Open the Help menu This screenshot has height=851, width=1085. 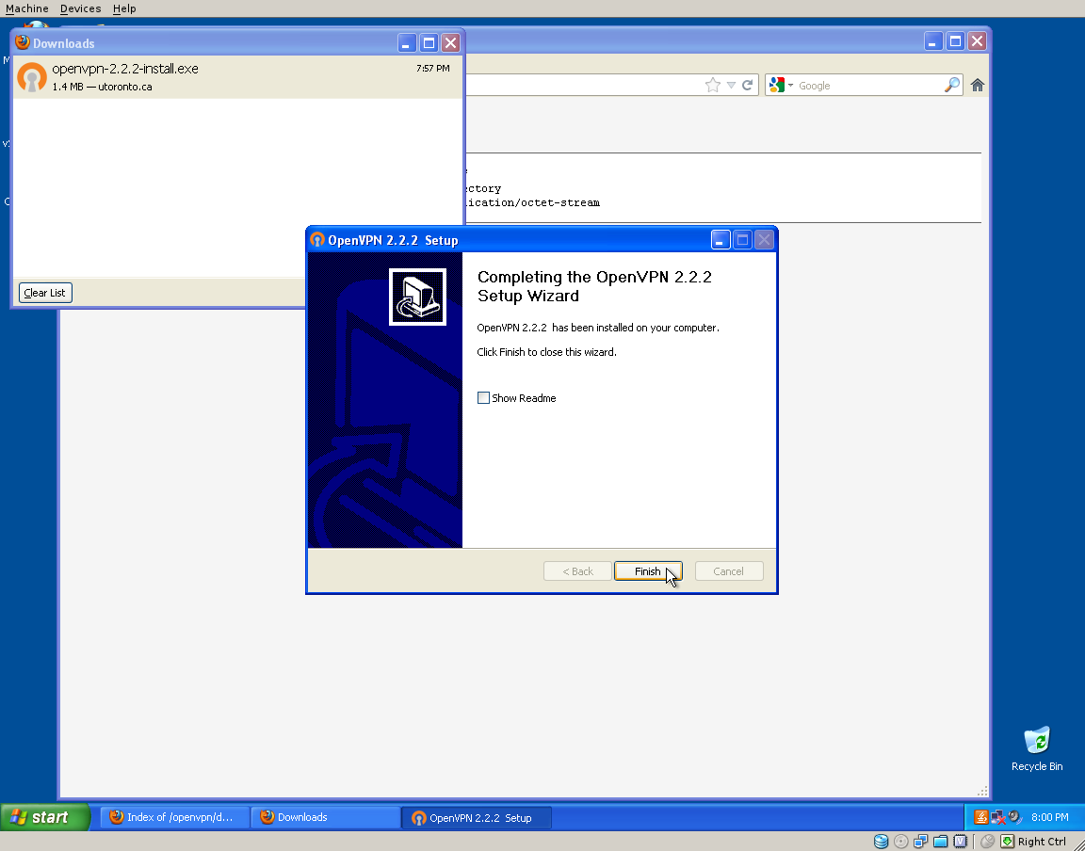click(x=124, y=8)
